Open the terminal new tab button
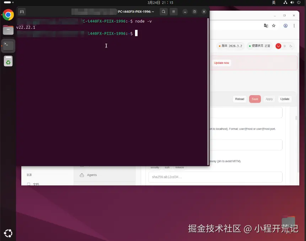The width and height of the screenshot is (306, 241). click(x=22, y=12)
